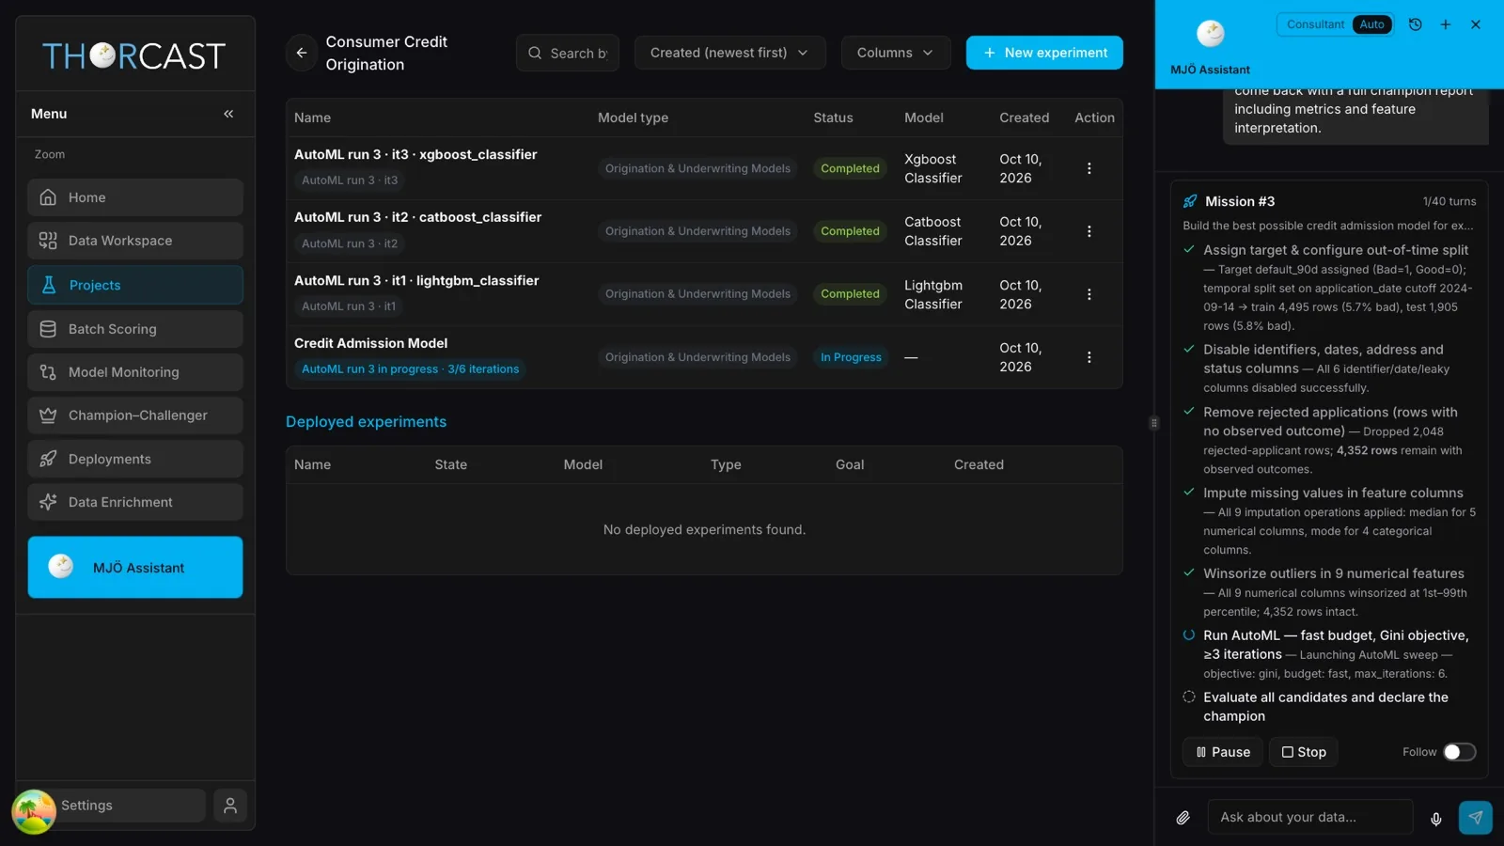Open chat history clock icon in assistant header
Viewport: 1504px width, 846px height.
tap(1416, 24)
